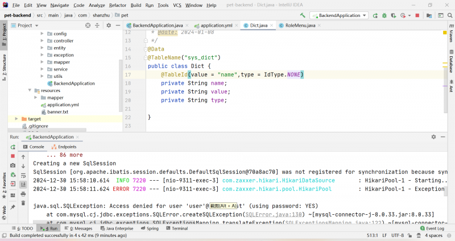Toggle the Maven tool window
455x241 pixels.
tap(451, 33)
